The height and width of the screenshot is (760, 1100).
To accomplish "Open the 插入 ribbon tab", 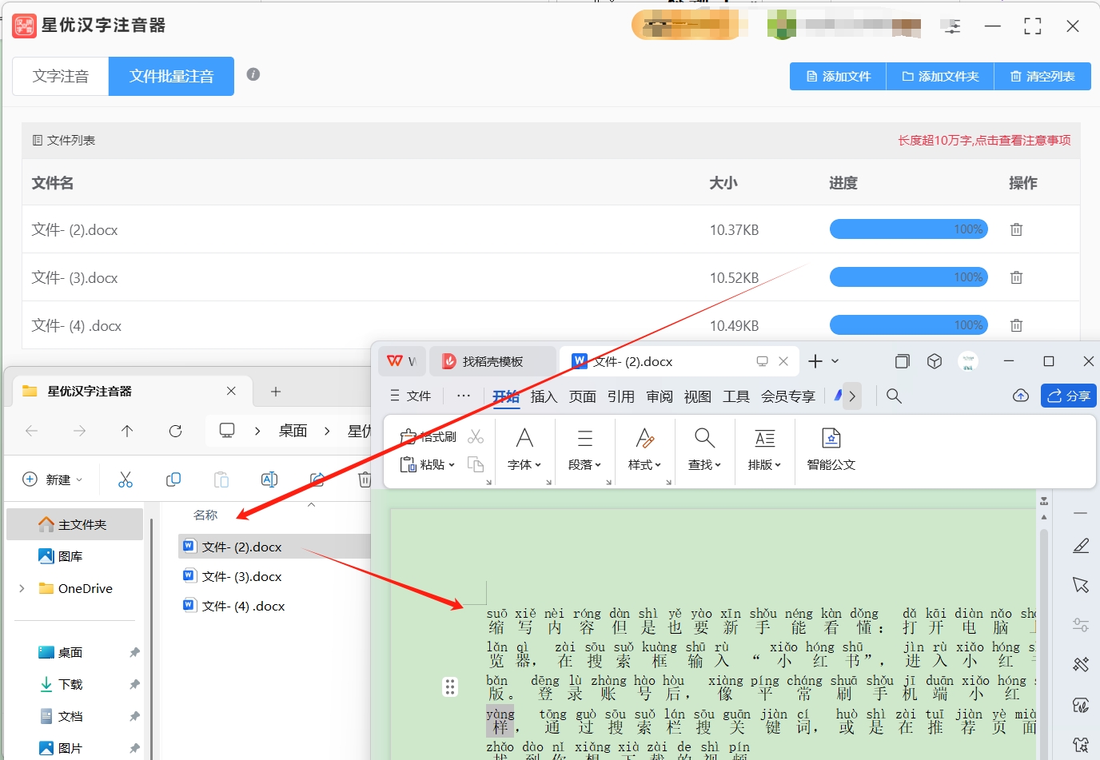I will tap(544, 396).
